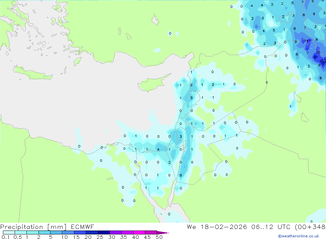The image size is (326, 239).
Task: Click the legend label "20"
Action: click(x=88, y=237)
